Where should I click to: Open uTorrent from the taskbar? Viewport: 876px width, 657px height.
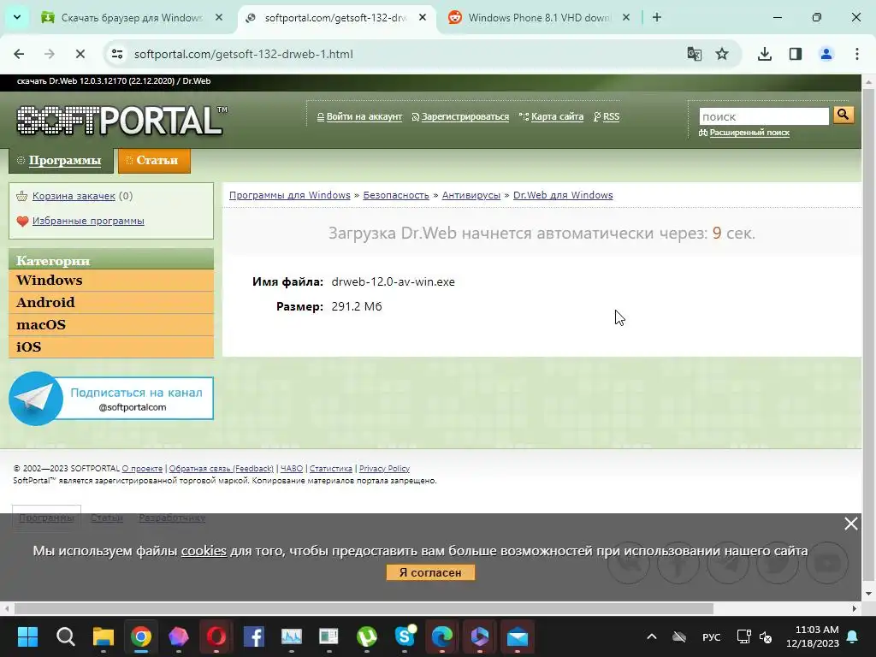pos(367,636)
